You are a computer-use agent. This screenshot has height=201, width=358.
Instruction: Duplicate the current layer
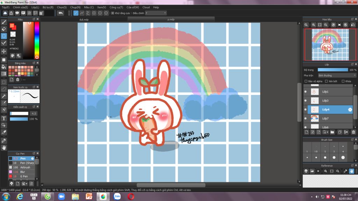340,132
